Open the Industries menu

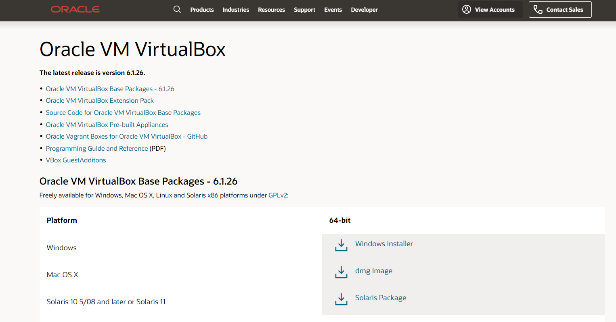coord(236,10)
